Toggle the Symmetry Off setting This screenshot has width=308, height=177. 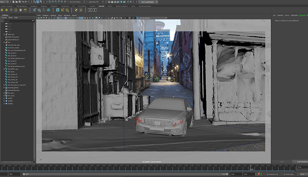tap(94, 2)
